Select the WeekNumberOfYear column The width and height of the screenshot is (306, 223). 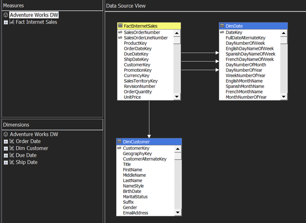coord(246,76)
